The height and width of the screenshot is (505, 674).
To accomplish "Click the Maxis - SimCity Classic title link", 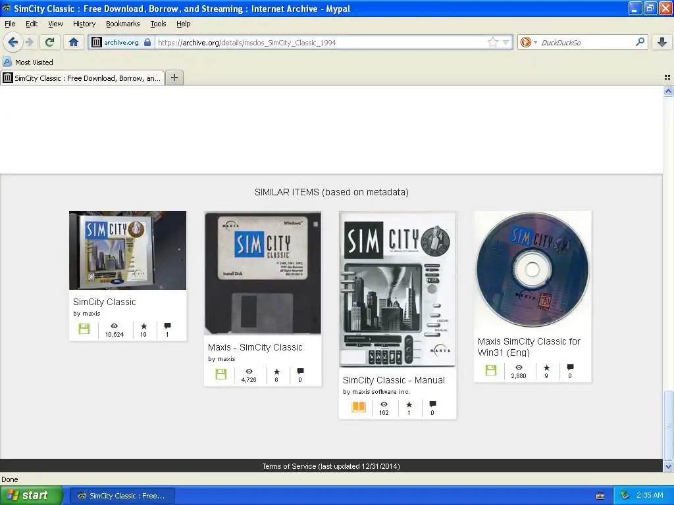I will tap(255, 347).
